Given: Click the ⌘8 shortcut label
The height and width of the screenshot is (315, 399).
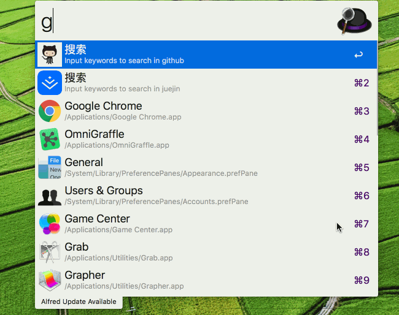Looking at the screenshot, I should pos(362,252).
